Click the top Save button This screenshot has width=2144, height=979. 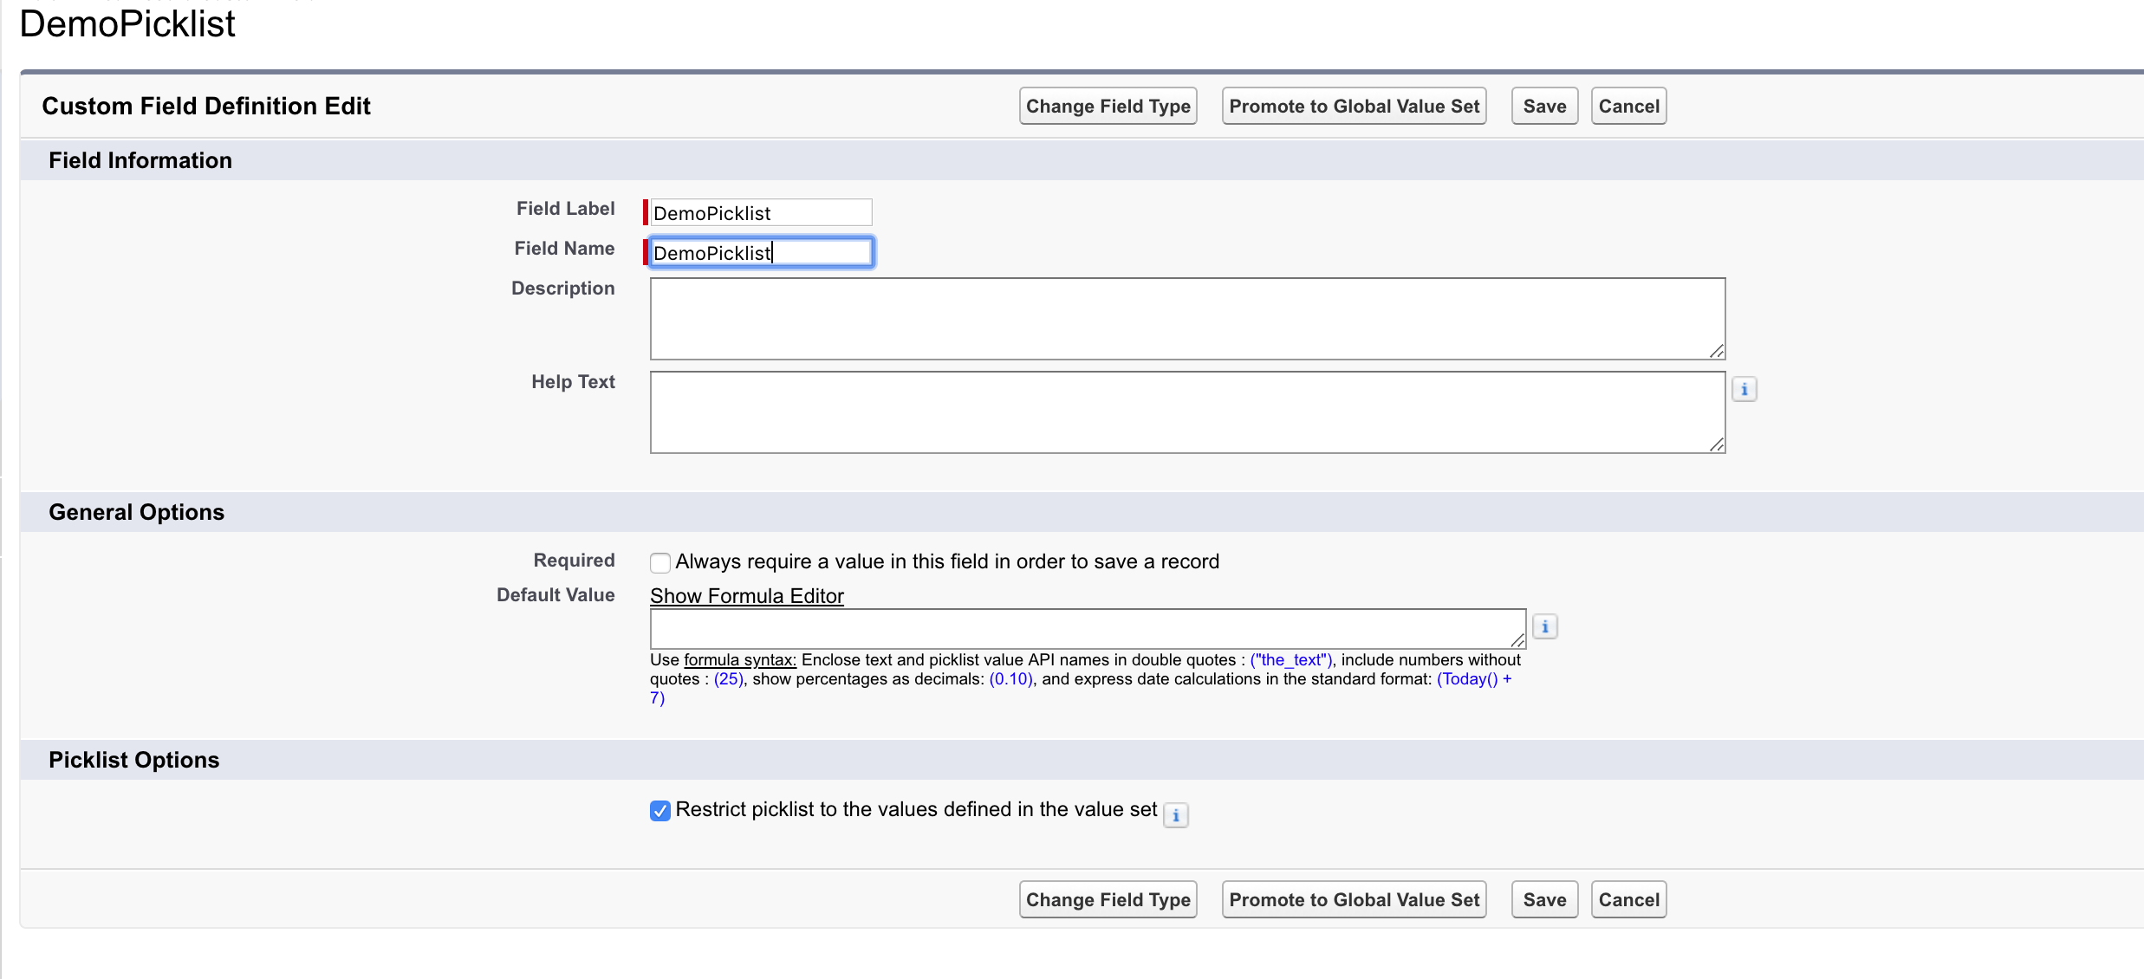(x=1544, y=107)
